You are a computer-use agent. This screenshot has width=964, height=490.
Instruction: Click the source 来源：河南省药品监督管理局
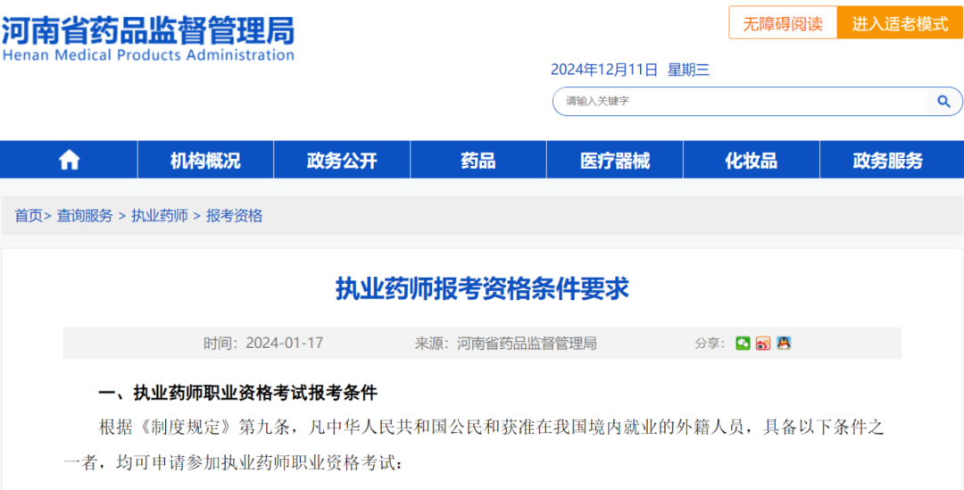[x=505, y=343]
